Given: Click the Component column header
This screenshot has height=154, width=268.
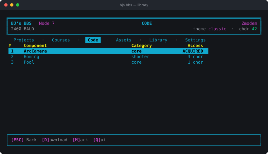Looking at the screenshot, I should coord(35,46).
